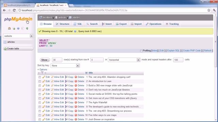Click repeat headers cells field
This screenshot has height=122, width=218.
(x=178, y=60)
